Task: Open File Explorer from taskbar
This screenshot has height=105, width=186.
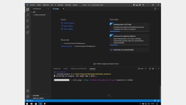Action: 31,104
